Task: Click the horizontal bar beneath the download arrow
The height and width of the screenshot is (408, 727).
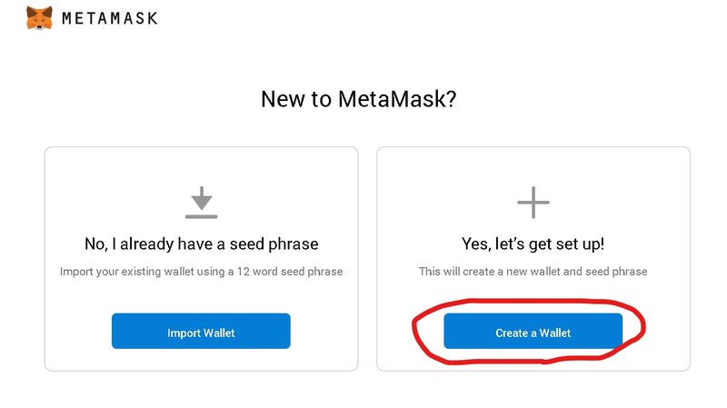Action: 201,216
